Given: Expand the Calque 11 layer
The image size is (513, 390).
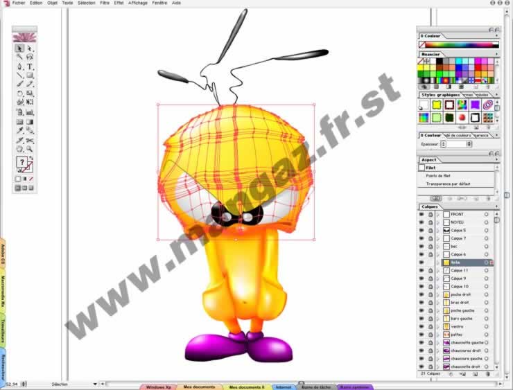Looking at the screenshot, I should point(438,271).
